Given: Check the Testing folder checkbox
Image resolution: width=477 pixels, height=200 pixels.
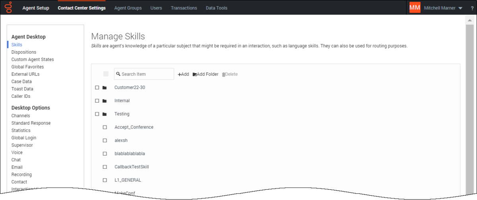Looking at the screenshot, I should (x=97, y=114).
